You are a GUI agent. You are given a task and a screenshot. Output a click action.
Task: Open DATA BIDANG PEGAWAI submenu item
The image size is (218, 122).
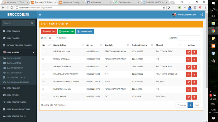(x=18, y=82)
